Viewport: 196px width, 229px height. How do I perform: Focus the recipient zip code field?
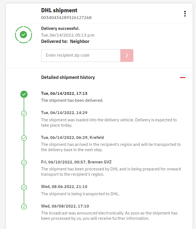(81, 56)
